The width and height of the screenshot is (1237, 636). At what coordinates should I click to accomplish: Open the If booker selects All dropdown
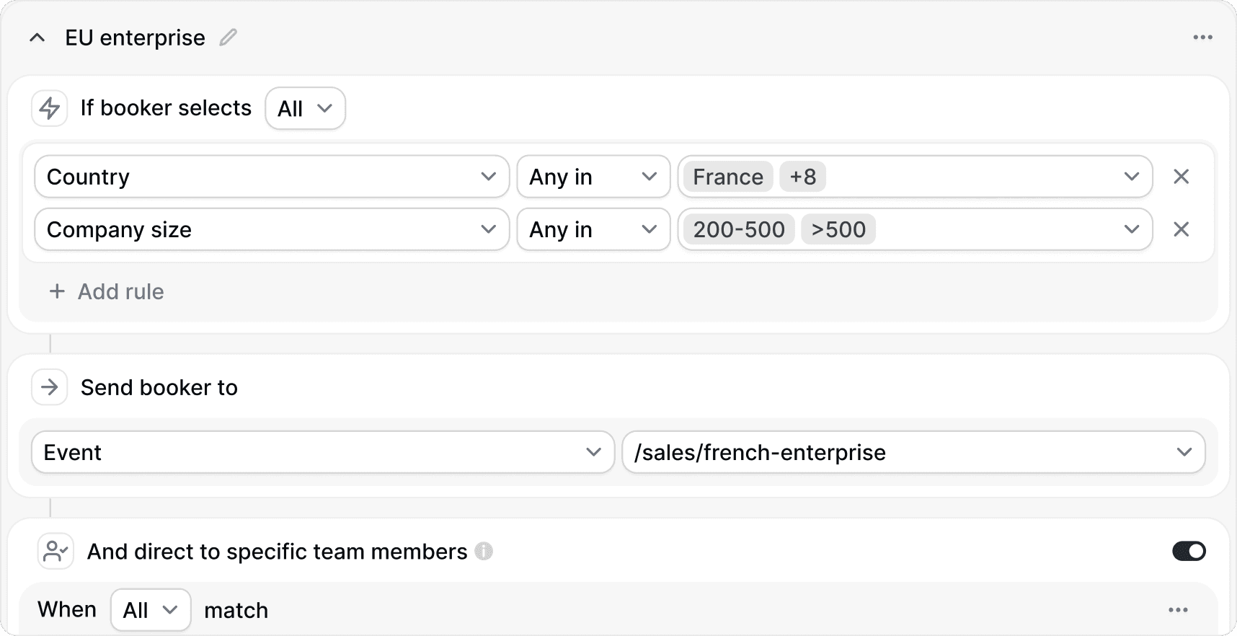[x=306, y=108]
